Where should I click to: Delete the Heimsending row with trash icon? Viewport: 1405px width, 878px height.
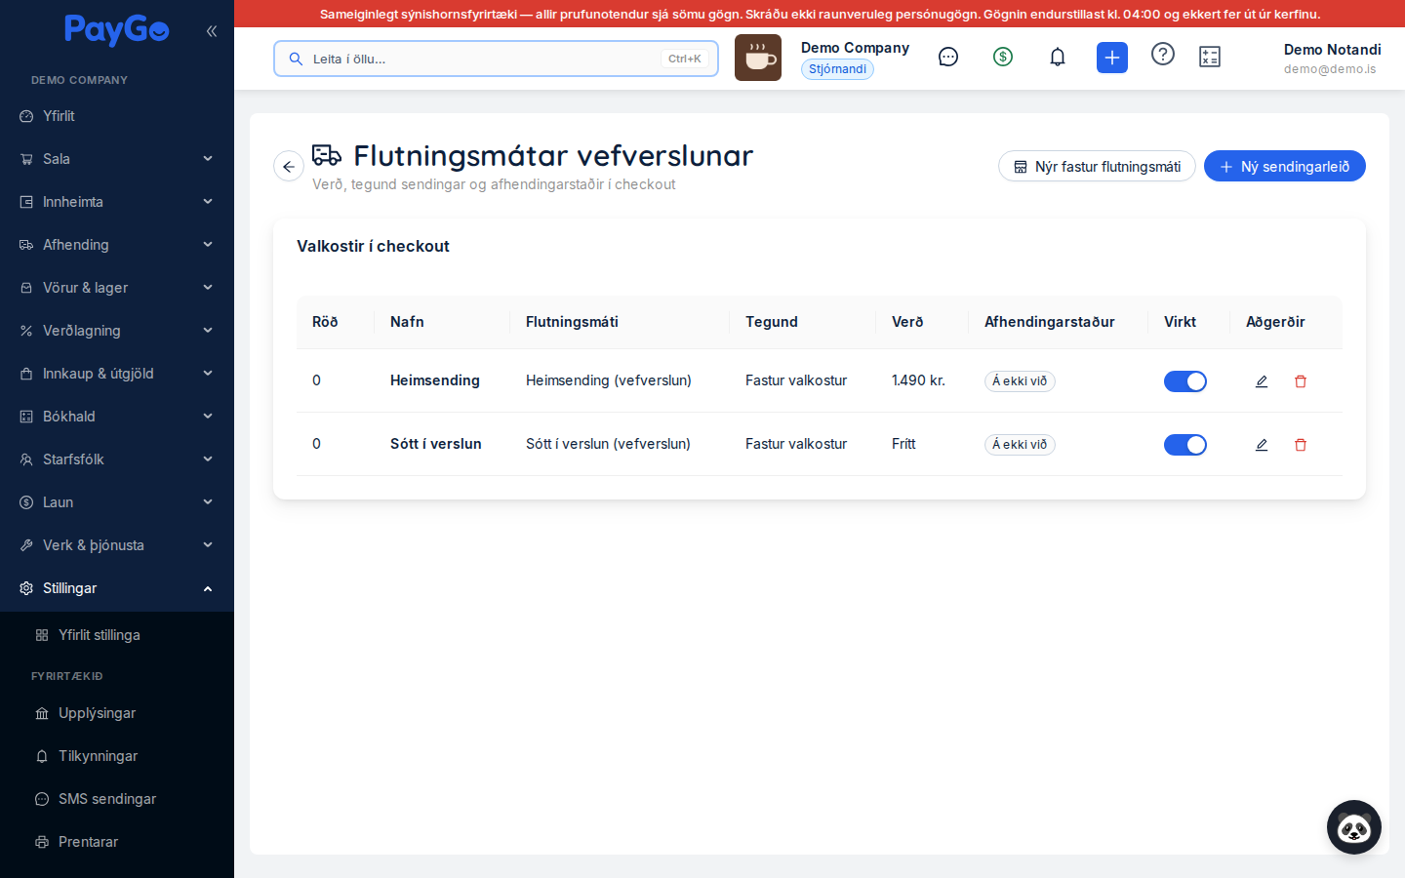1301,381
